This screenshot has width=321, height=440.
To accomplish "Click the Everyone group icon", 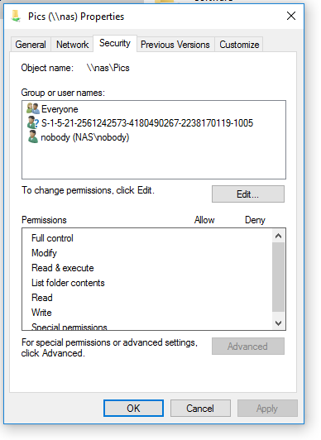I will click(x=33, y=108).
